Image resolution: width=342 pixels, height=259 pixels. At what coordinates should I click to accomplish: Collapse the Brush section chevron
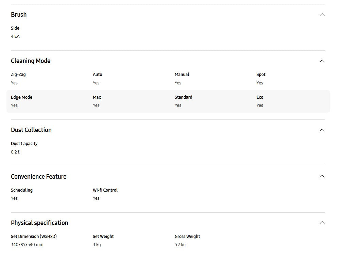(x=322, y=15)
